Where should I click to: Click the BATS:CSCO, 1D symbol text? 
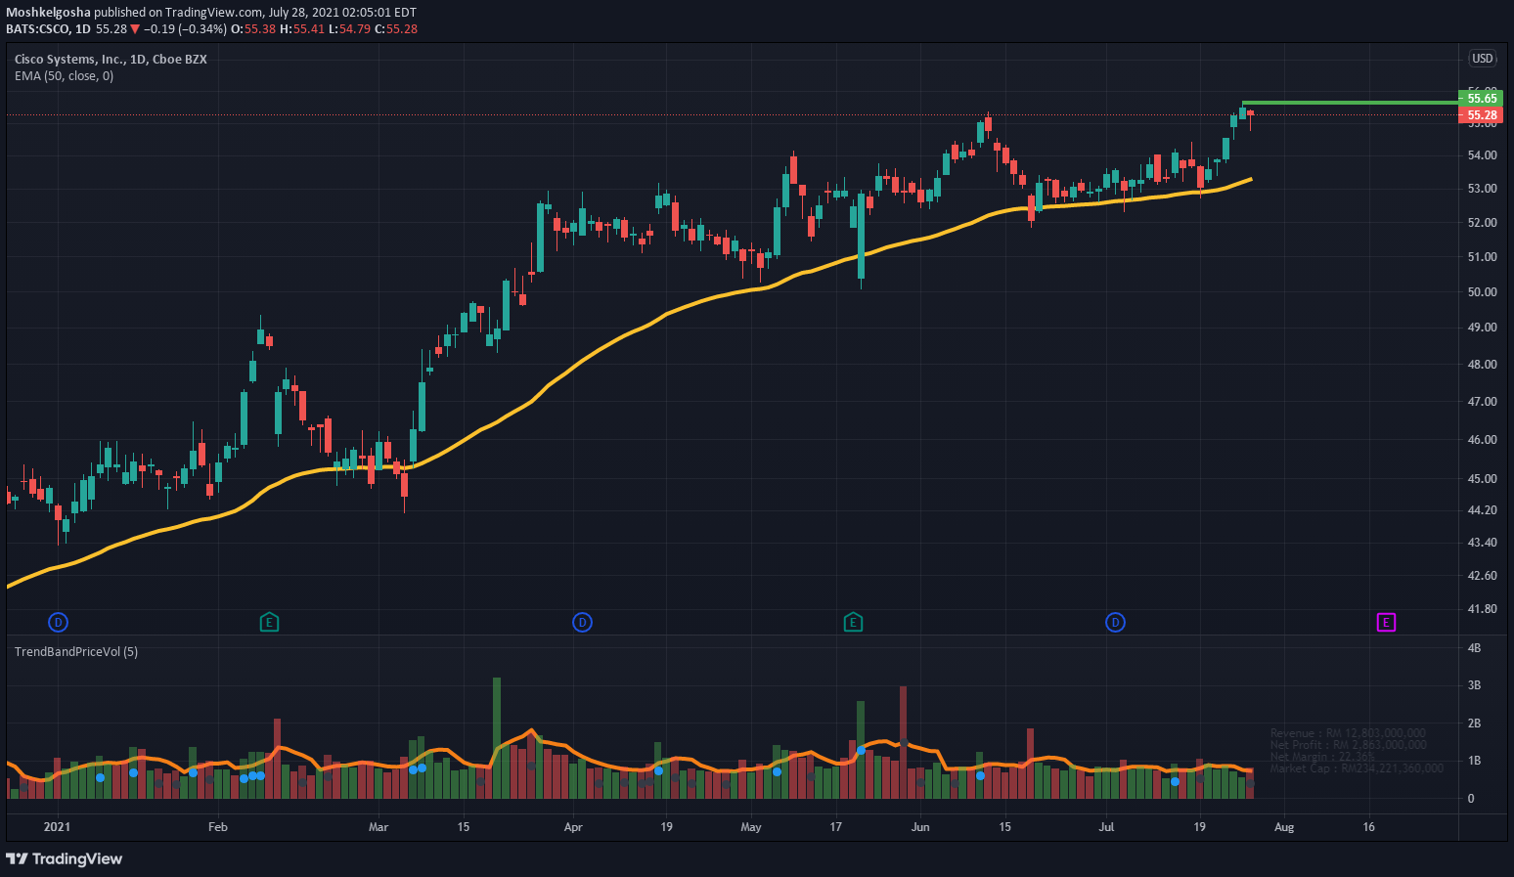pos(48,29)
